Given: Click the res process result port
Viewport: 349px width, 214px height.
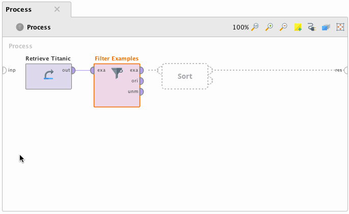Looking at the screenshot, I should [x=346, y=70].
